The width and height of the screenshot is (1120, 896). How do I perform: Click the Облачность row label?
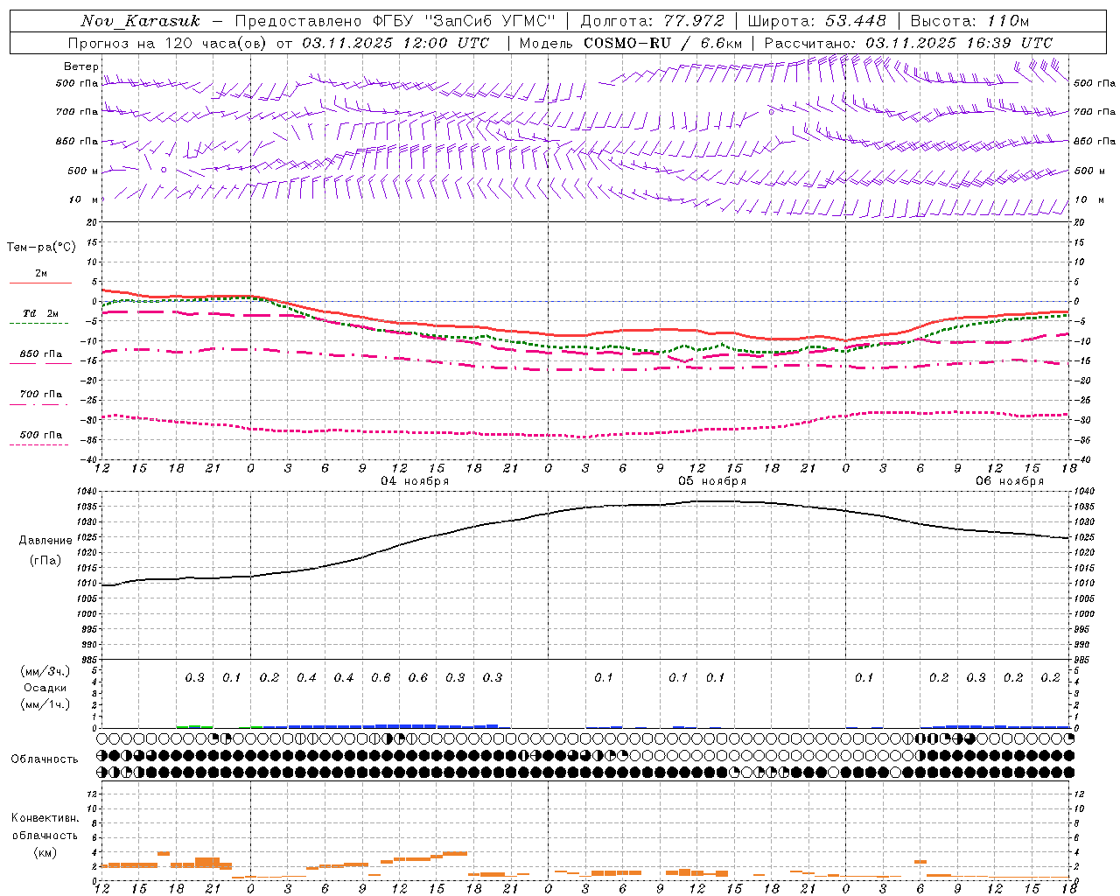tap(45, 759)
